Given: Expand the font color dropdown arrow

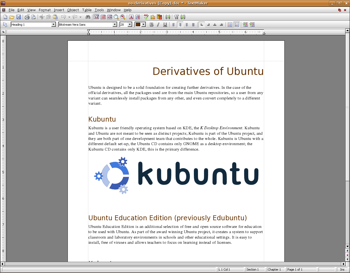Looking at the screenshot, I should [x=144, y=25].
